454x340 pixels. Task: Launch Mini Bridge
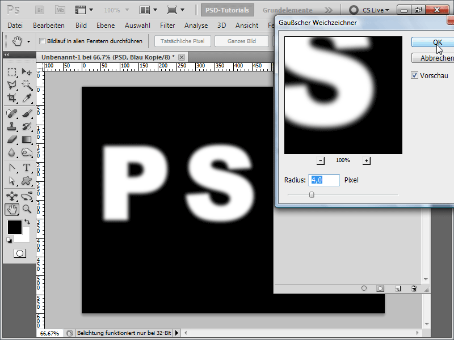click(x=60, y=10)
